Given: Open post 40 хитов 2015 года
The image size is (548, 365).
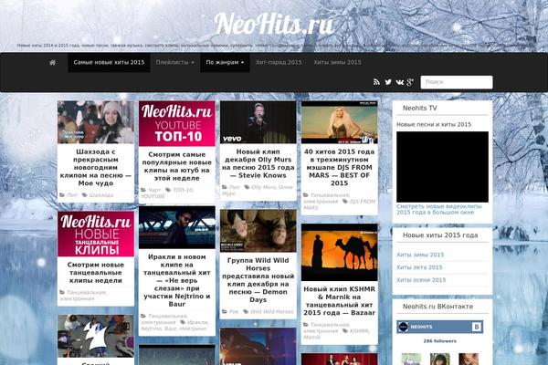Looking at the screenshot, I should pyautogui.click(x=340, y=167).
